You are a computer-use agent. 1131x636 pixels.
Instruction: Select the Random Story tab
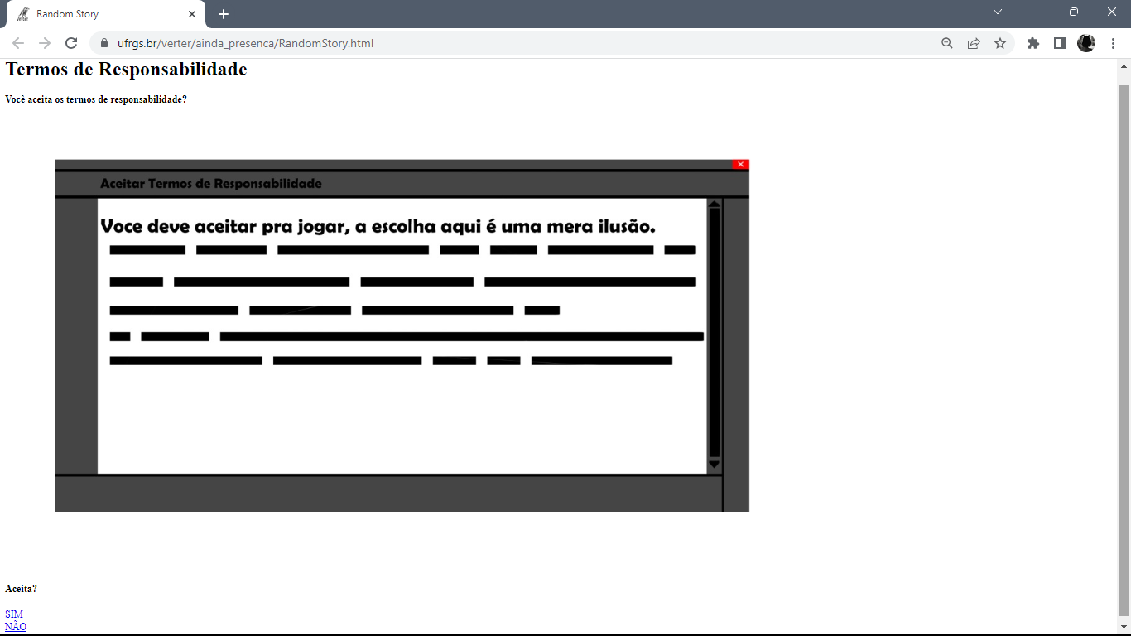click(105, 14)
